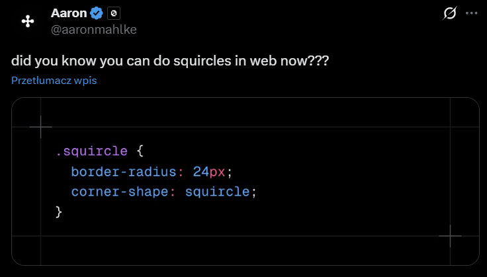
Task: Click the blue verified checkmark badge
Action: pos(97,13)
